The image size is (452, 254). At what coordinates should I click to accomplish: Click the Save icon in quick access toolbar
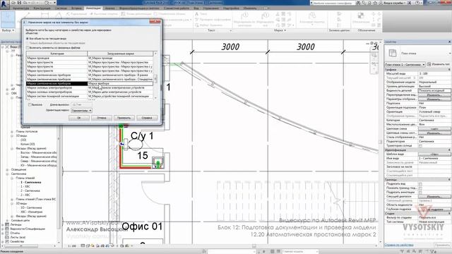pos(19,3)
